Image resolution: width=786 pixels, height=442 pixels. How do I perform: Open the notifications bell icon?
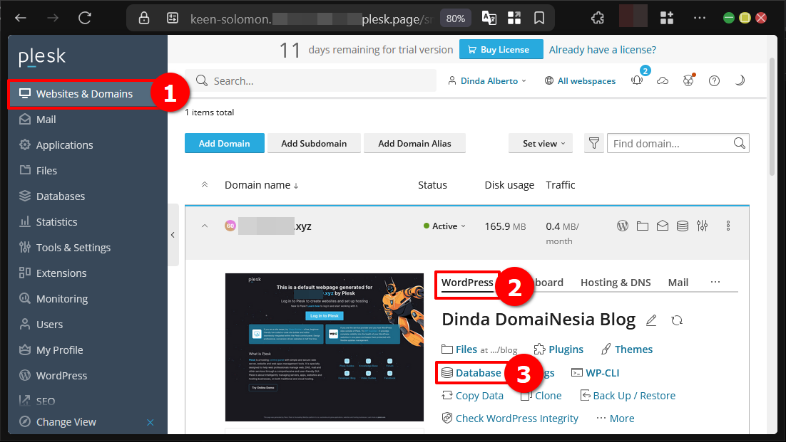tap(637, 81)
